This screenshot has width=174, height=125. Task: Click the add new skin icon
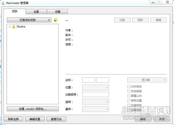(x=56, y=20)
